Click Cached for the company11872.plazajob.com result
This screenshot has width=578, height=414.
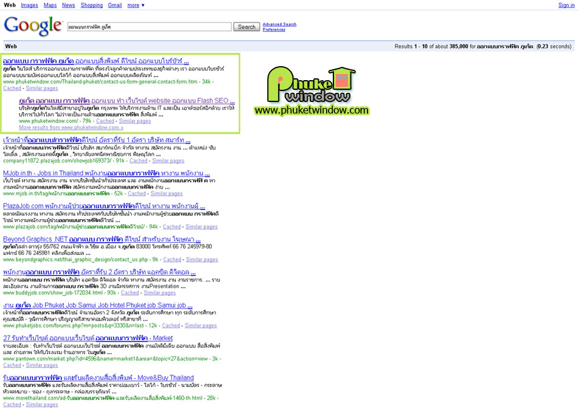(x=138, y=161)
